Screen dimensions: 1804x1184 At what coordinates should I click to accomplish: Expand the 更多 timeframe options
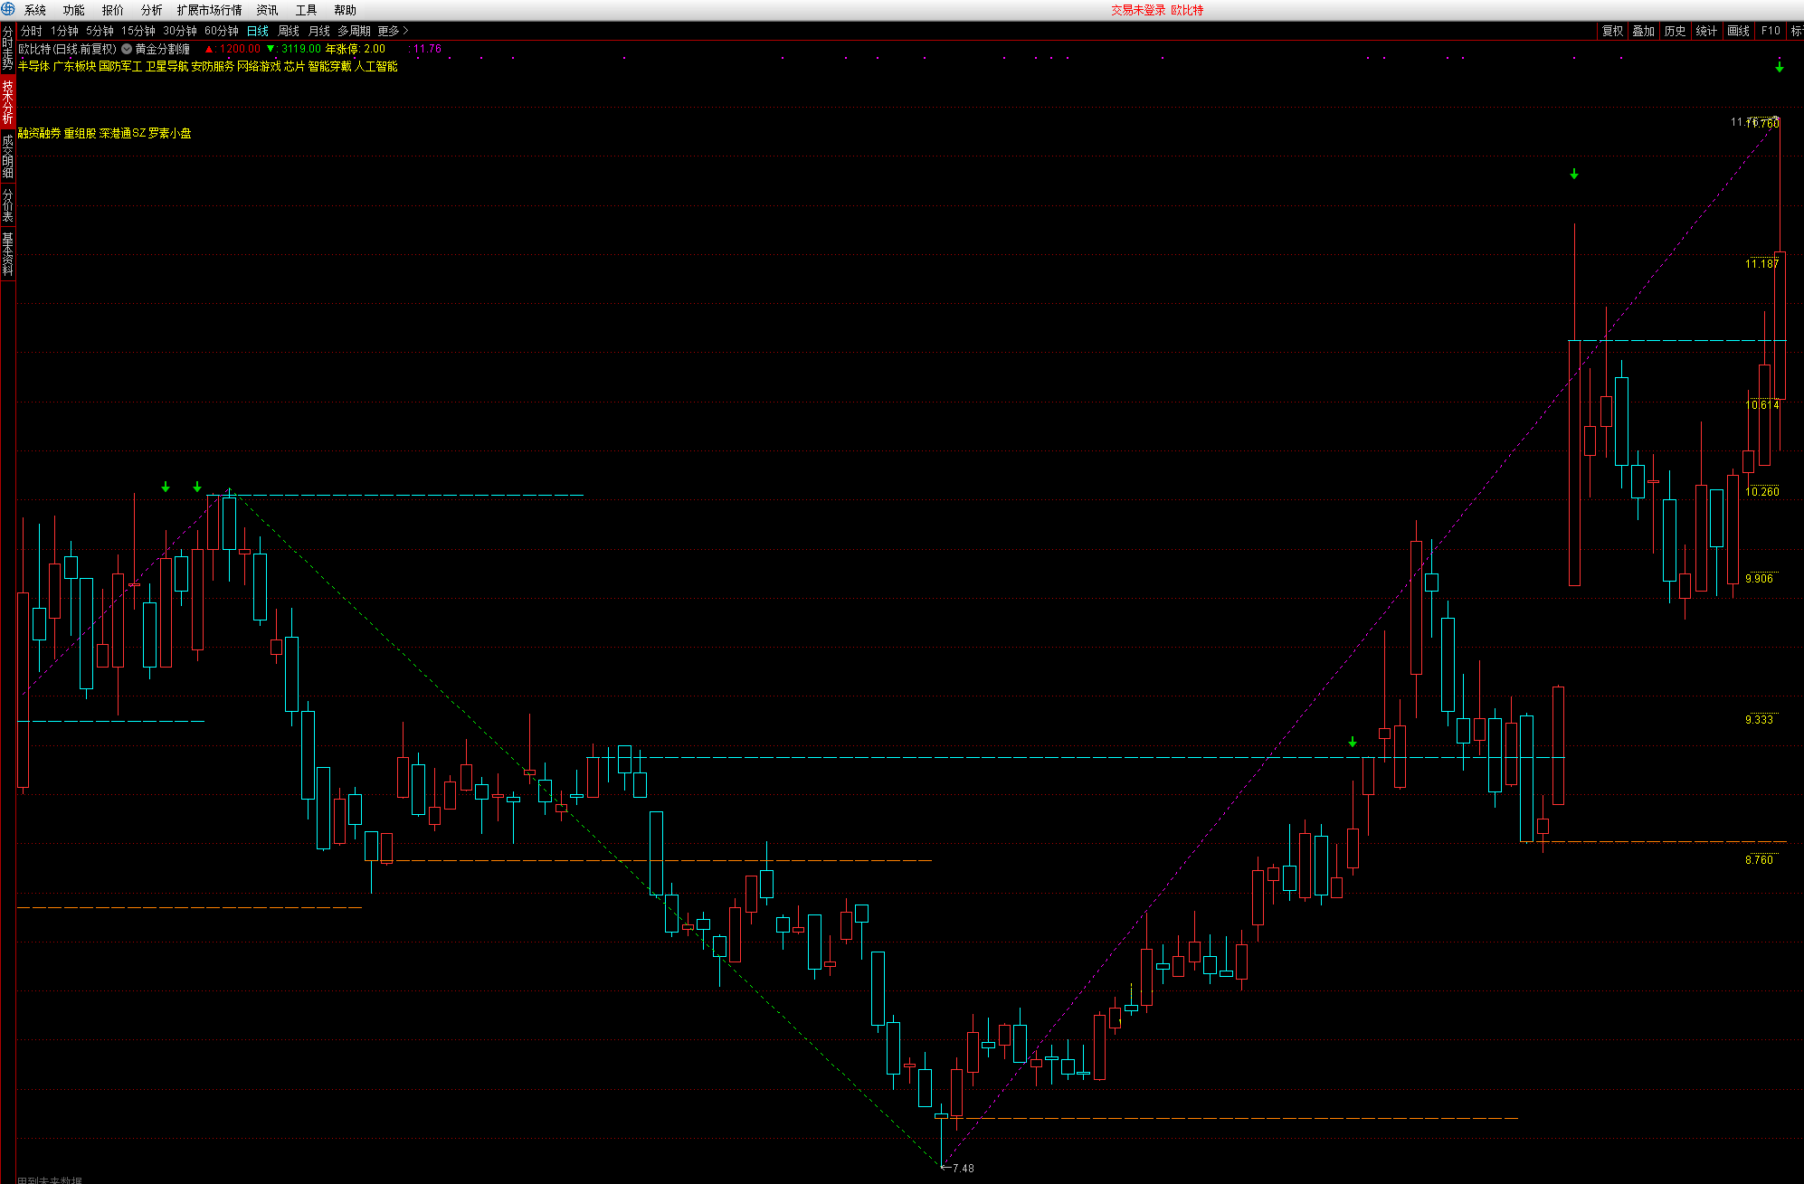(393, 31)
